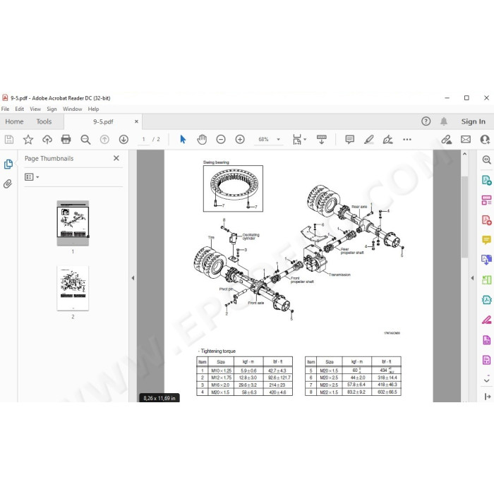Open the Edit menu
The height and width of the screenshot is (494, 494).
(x=20, y=109)
